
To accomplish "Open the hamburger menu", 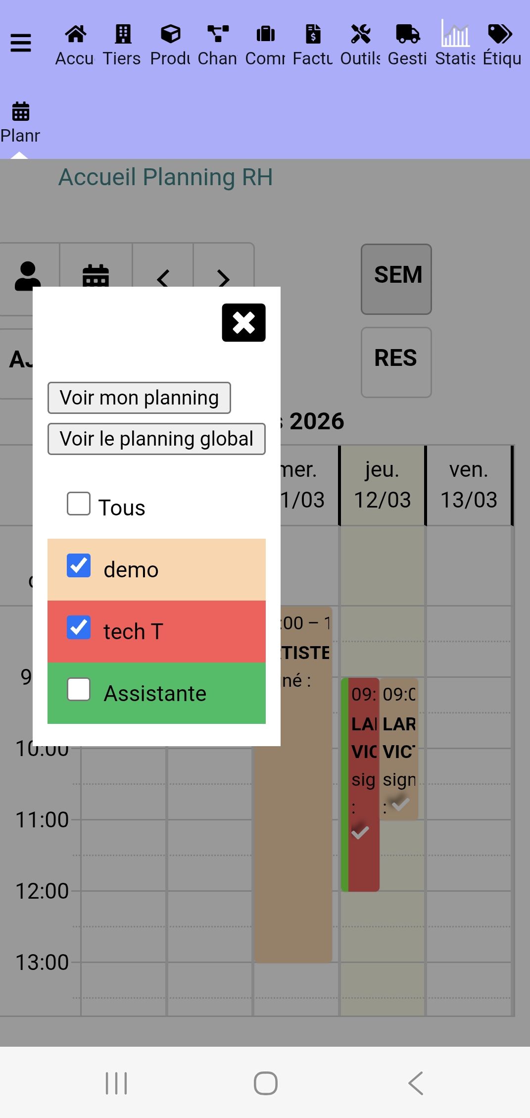I will pos(21,43).
